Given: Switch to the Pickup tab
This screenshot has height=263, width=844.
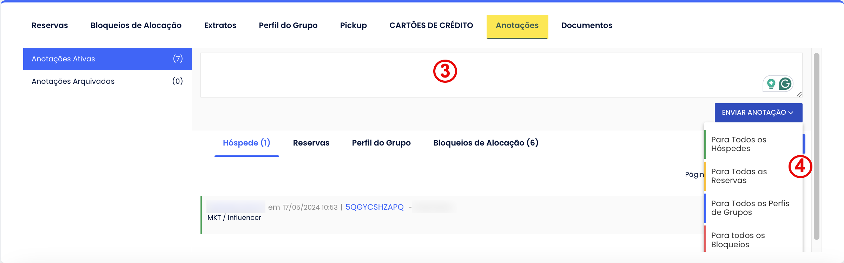Looking at the screenshot, I should pyautogui.click(x=353, y=26).
